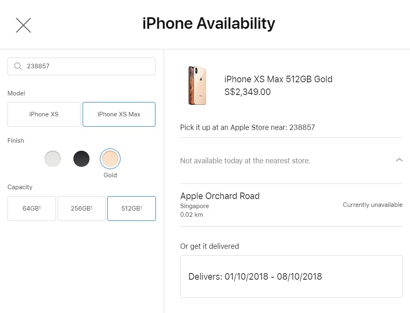Select 512GB capacity option

[x=132, y=209]
